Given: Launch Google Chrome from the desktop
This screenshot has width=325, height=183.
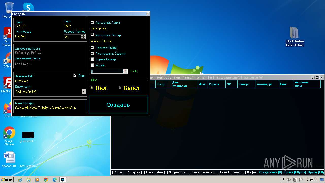Looking at the screenshot, I should click(x=9, y=136).
